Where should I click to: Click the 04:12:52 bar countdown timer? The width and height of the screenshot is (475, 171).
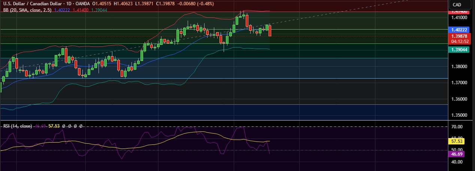(460, 42)
